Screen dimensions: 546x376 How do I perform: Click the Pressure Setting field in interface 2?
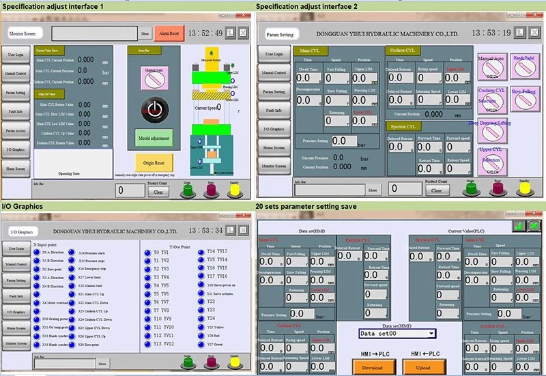[344, 141]
